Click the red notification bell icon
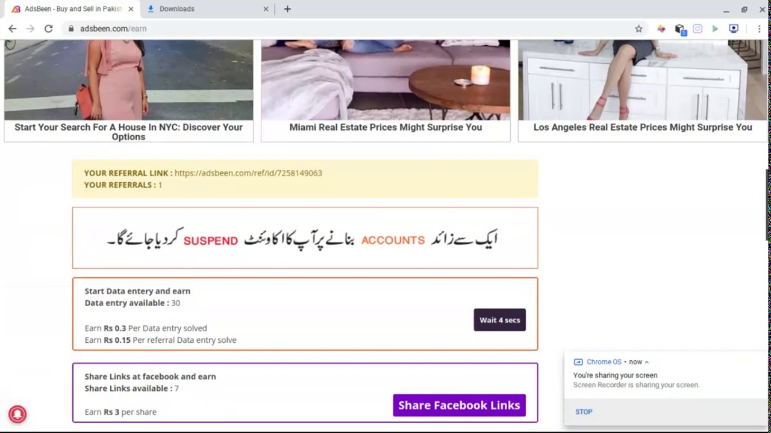Screen dimensions: 771x433 point(17,414)
